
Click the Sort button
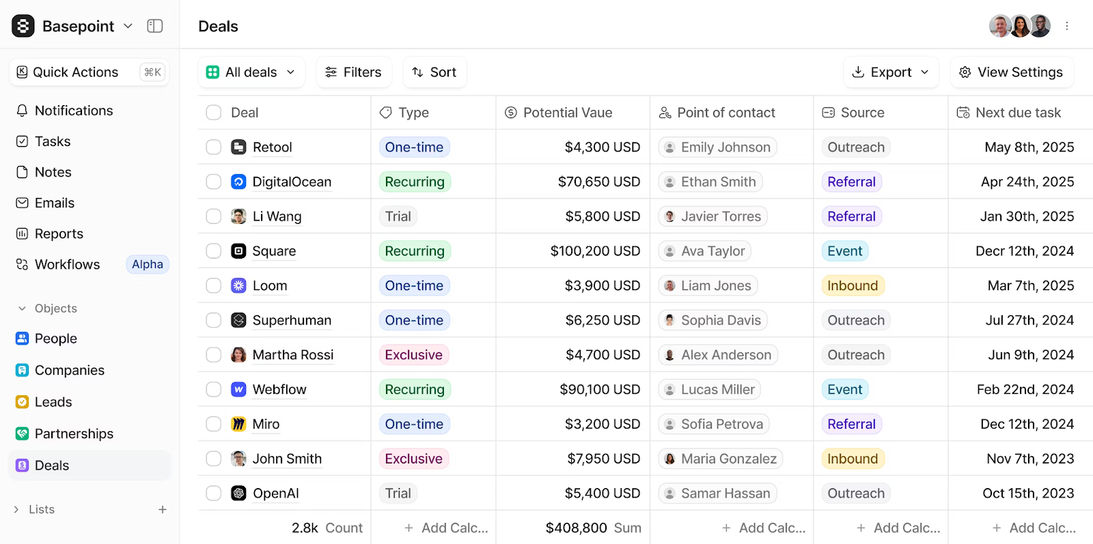point(434,72)
